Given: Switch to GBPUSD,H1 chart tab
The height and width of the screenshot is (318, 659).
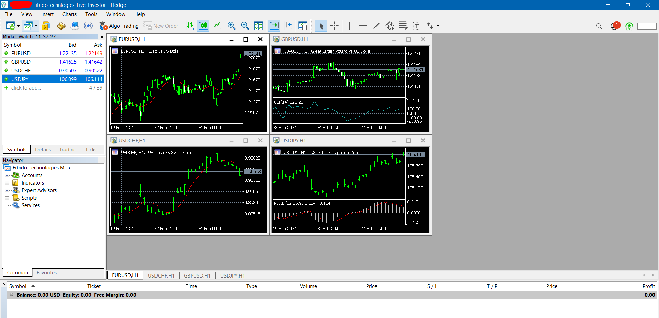Looking at the screenshot, I should (x=197, y=276).
